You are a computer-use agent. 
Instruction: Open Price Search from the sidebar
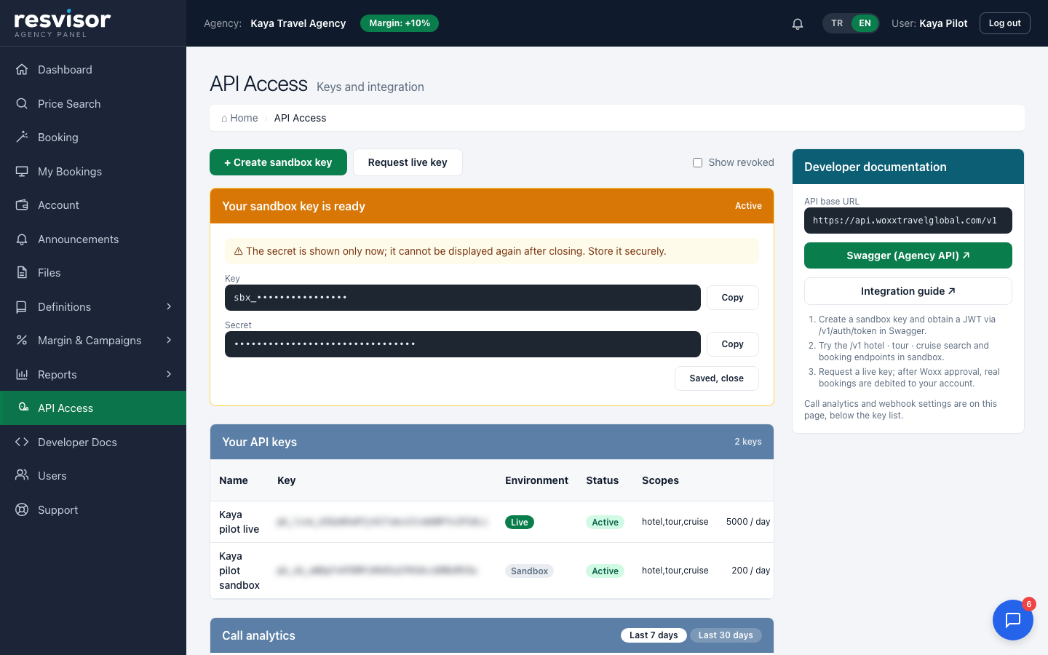[x=93, y=103]
